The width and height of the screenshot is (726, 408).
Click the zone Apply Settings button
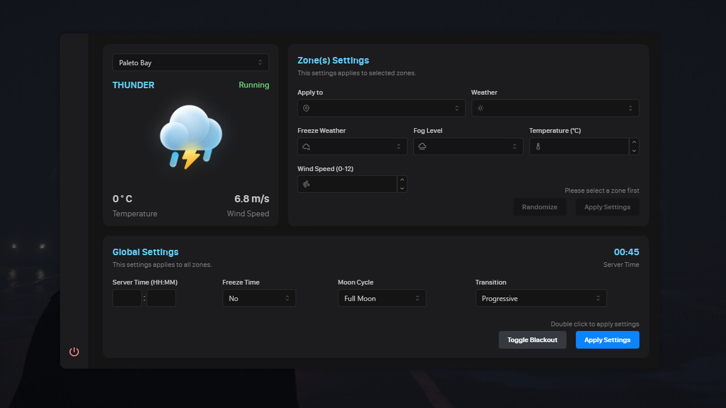[x=607, y=207]
